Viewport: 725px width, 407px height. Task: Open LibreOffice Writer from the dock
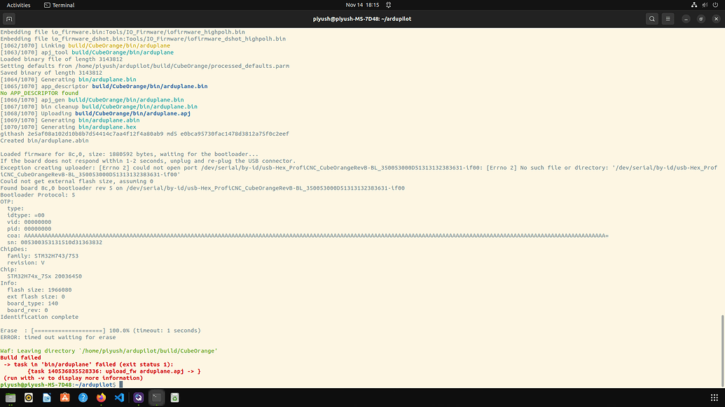pyautogui.click(x=47, y=397)
